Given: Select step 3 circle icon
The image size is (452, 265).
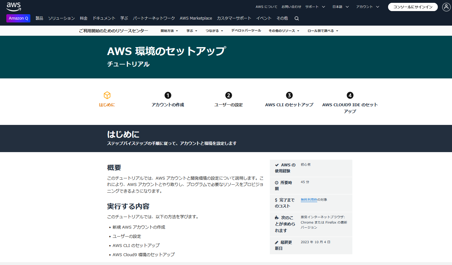Looking at the screenshot, I should pyautogui.click(x=289, y=95).
